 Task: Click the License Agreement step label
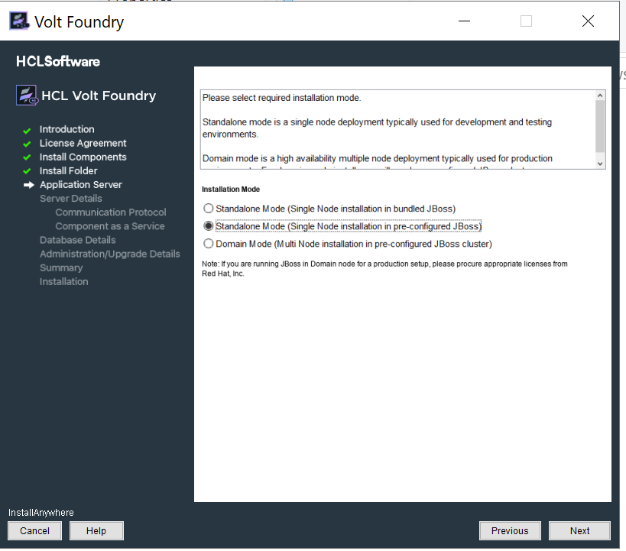point(83,143)
